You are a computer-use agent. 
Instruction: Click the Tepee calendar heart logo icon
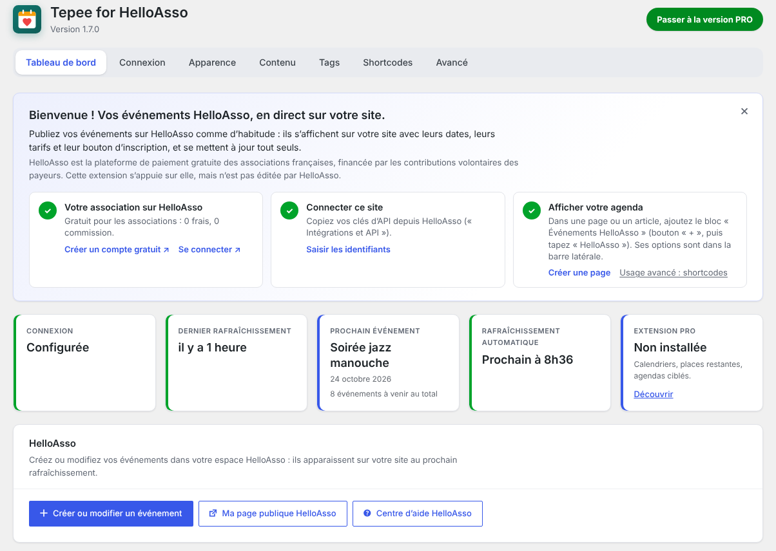(27, 19)
